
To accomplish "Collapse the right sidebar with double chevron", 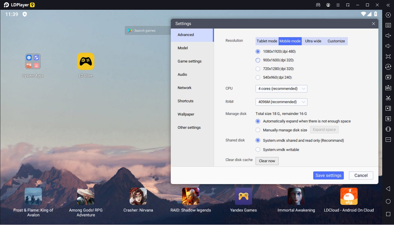I will [x=388, y=5].
